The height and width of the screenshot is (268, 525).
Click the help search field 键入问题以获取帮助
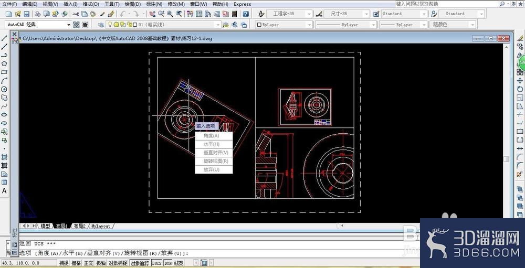click(x=446, y=4)
